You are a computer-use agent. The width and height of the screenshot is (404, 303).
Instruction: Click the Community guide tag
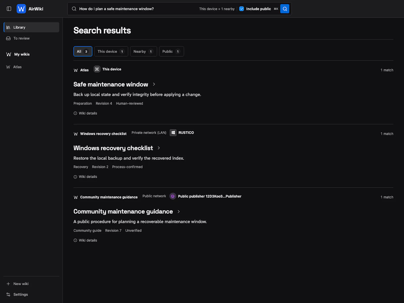coord(87,231)
